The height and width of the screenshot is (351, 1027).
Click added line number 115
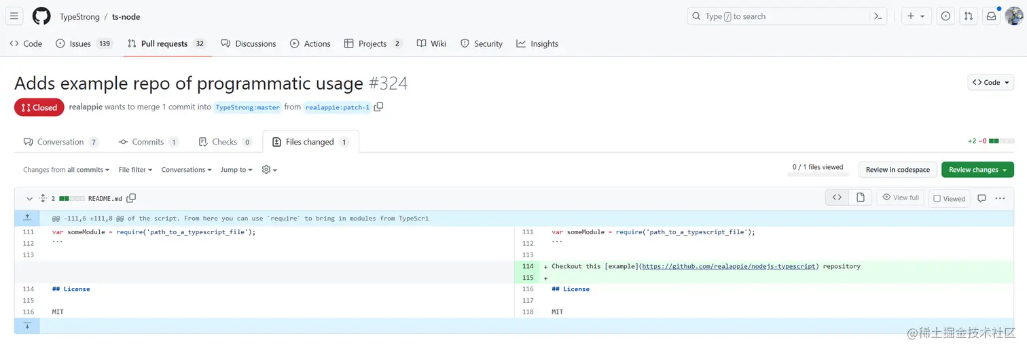point(528,278)
